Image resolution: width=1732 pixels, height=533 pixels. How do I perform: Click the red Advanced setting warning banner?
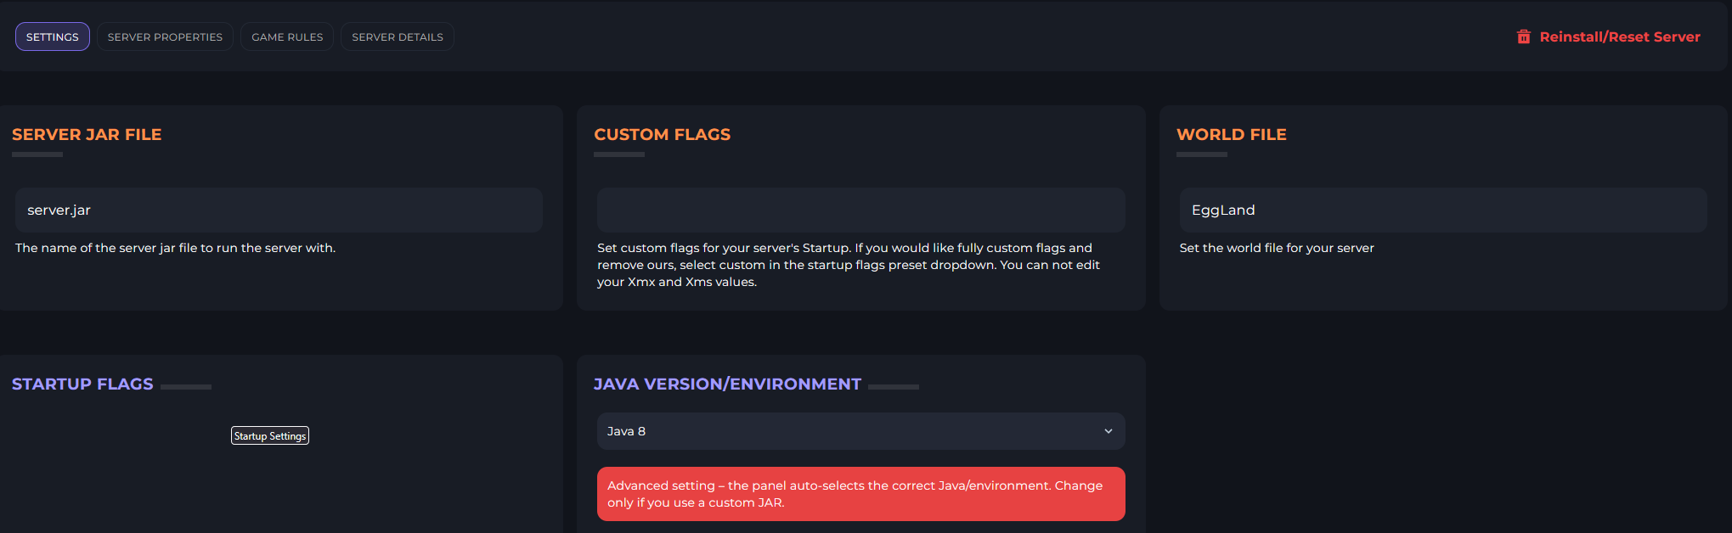pyautogui.click(x=860, y=494)
